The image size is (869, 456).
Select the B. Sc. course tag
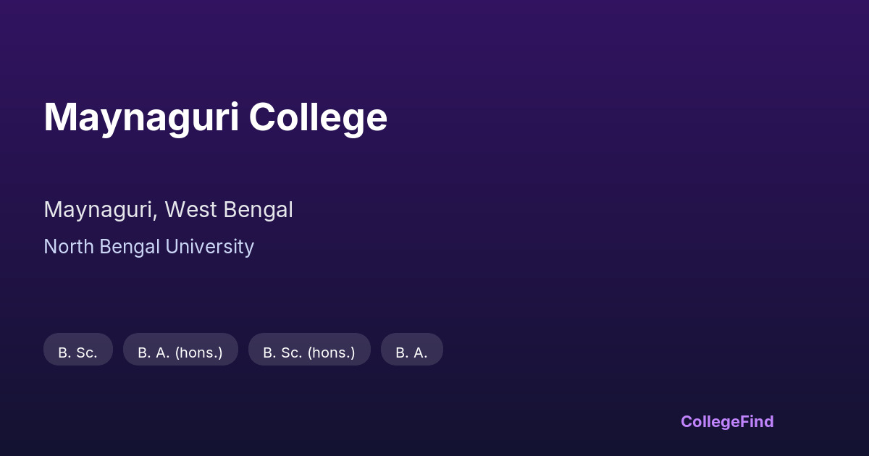pyautogui.click(x=77, y=352)
